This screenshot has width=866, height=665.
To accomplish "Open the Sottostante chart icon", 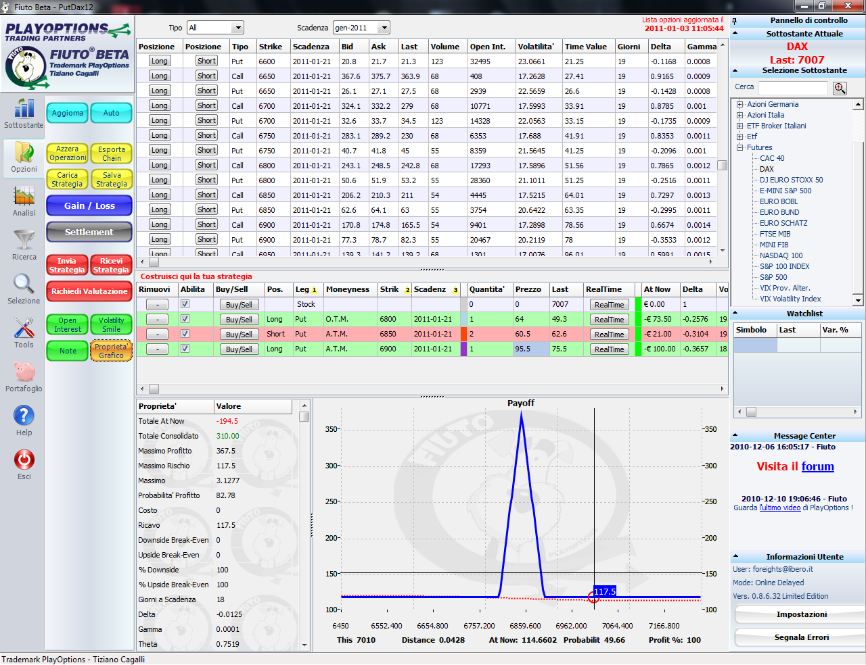I will pyautogui.click(x=24, y=108).
